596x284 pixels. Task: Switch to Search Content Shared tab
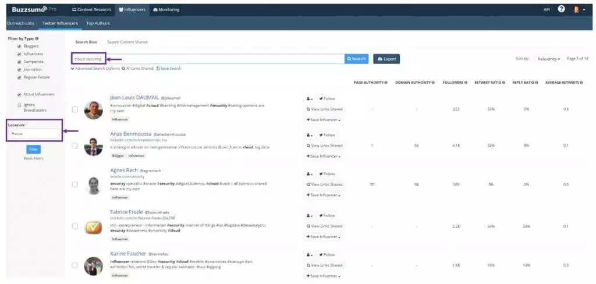coord(127,42)
